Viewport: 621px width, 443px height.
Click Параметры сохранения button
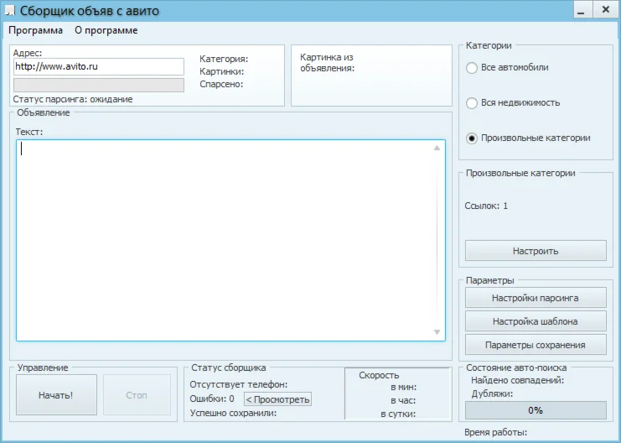[x=536, y=345]
